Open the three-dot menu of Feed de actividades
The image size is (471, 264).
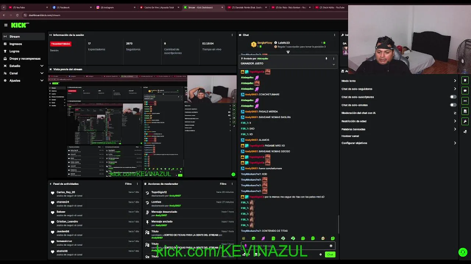pyautogui.click(x=137, y=184)
